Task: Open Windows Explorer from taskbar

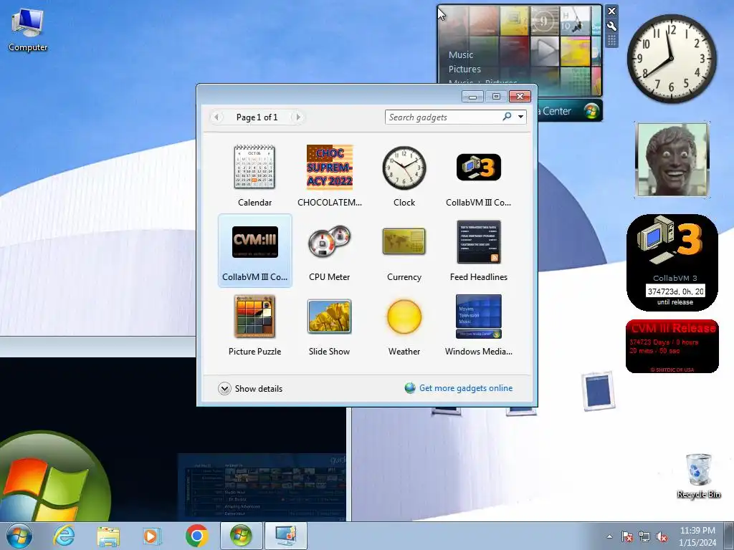Action: (108, 536)
